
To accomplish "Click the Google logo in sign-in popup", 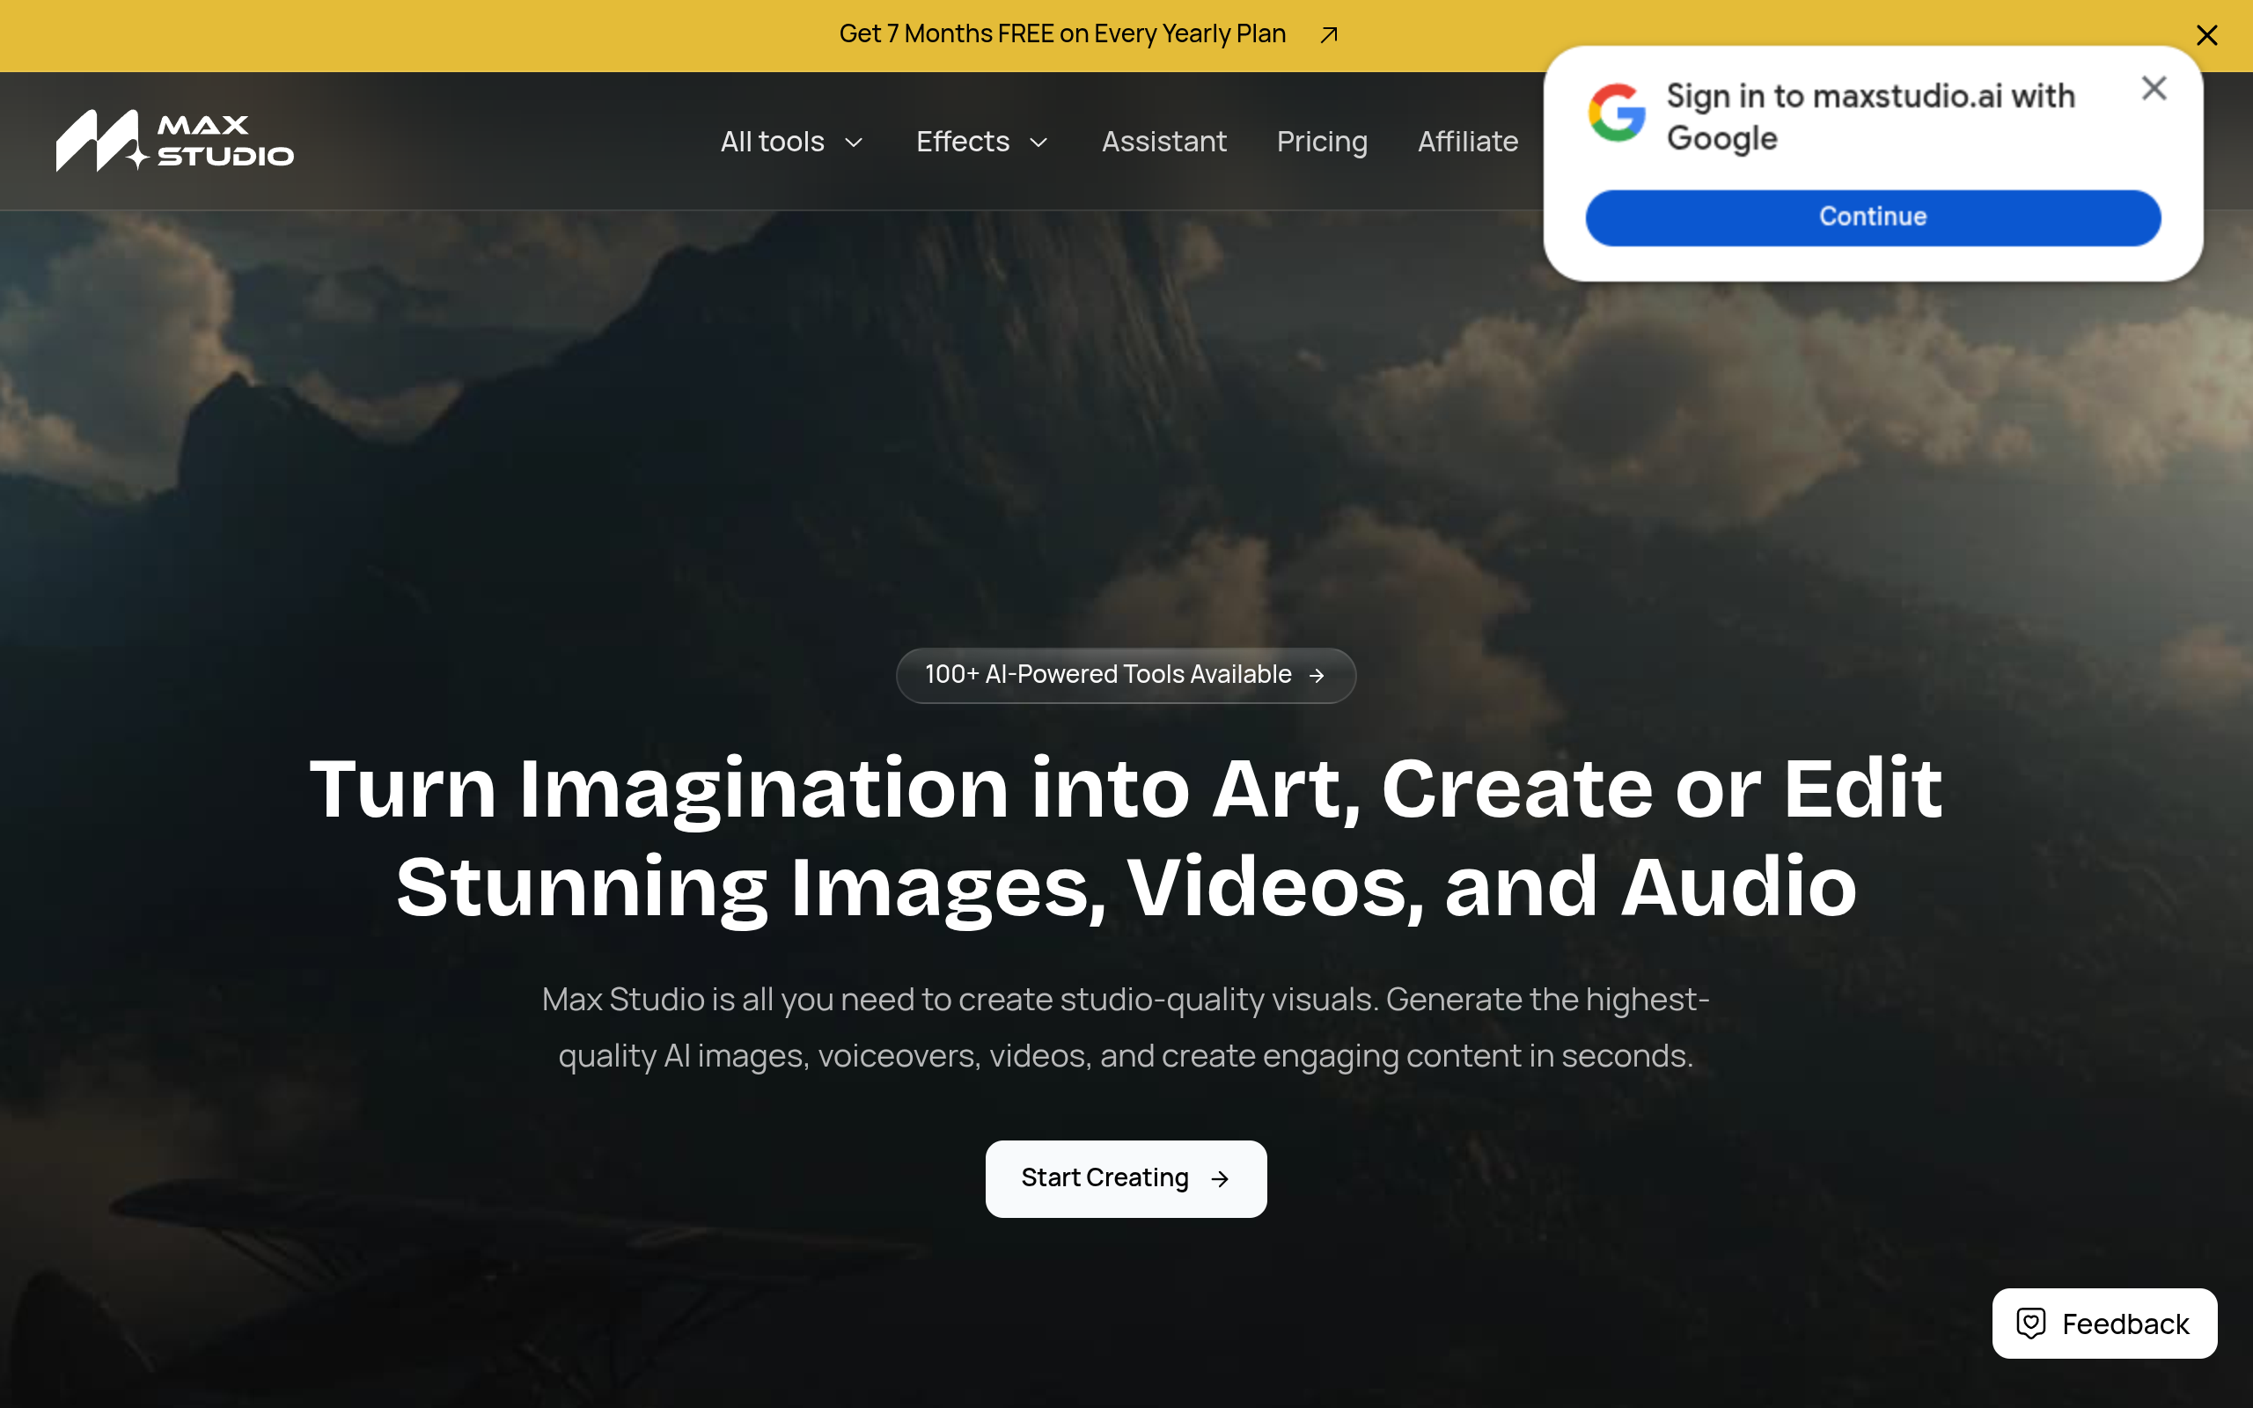I will (1617, 113).
